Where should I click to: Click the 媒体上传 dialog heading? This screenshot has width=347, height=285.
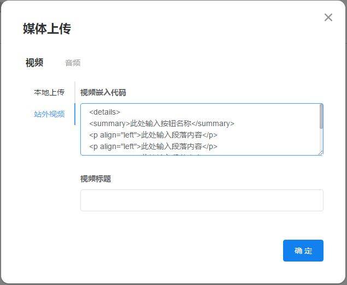47,29
